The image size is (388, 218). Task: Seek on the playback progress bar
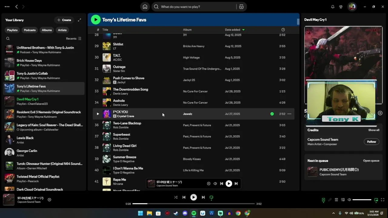click(193, 204)
